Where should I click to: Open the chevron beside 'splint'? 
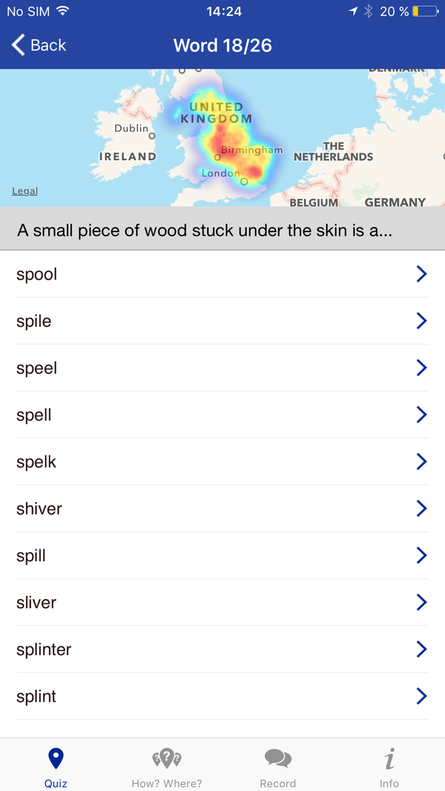421,696
